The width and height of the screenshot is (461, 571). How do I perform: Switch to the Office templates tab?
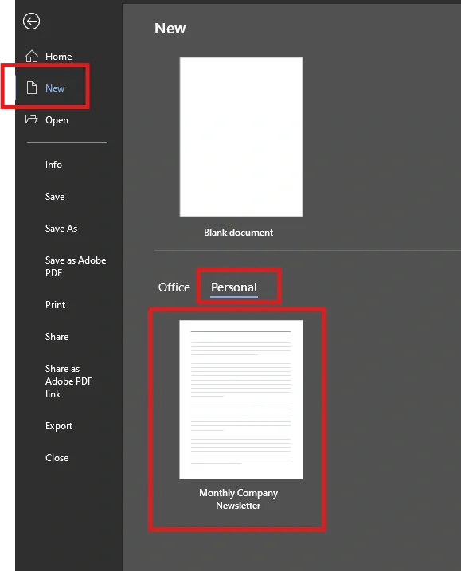(174, 287)
